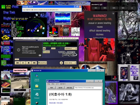The image size is (140, 105).
Task: Click the 앞으로 forward button
Action: coord(60,88)
